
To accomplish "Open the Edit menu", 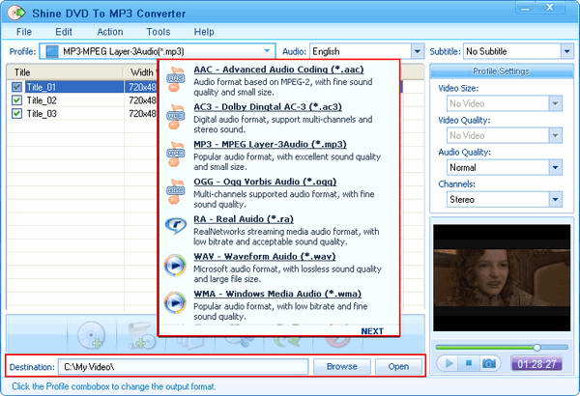I will click(64, 32).
